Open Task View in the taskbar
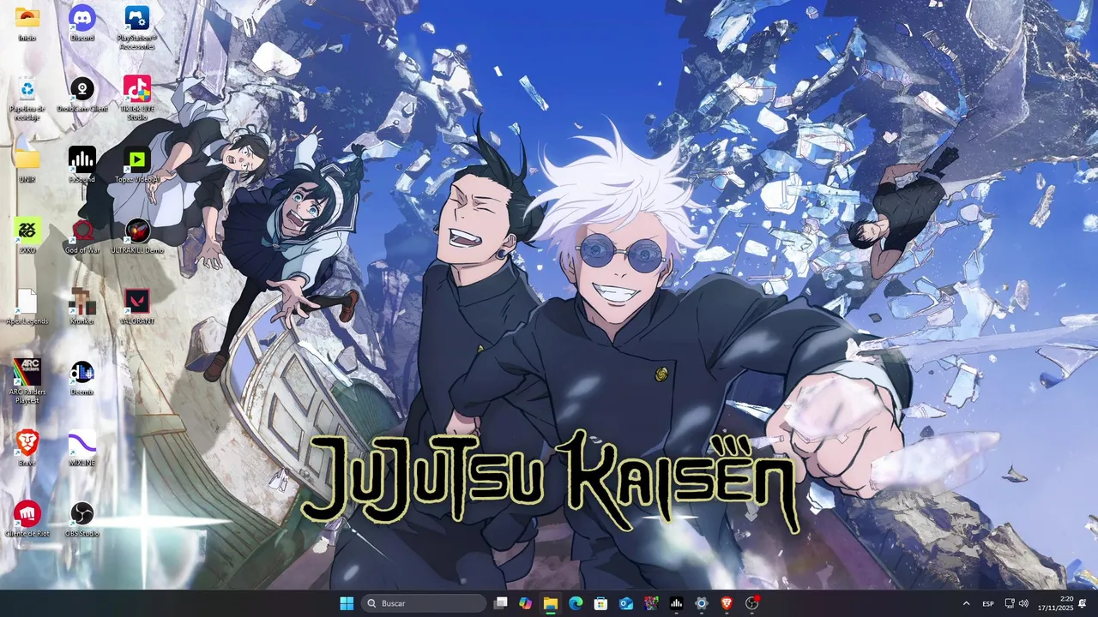 [x=501, y=603]
